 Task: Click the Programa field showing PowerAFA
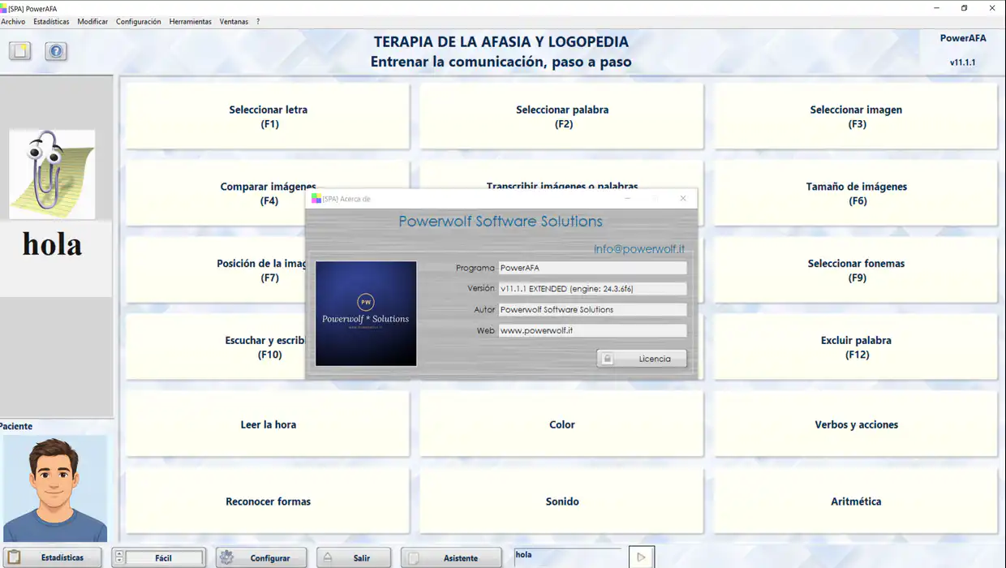[592, 268]
